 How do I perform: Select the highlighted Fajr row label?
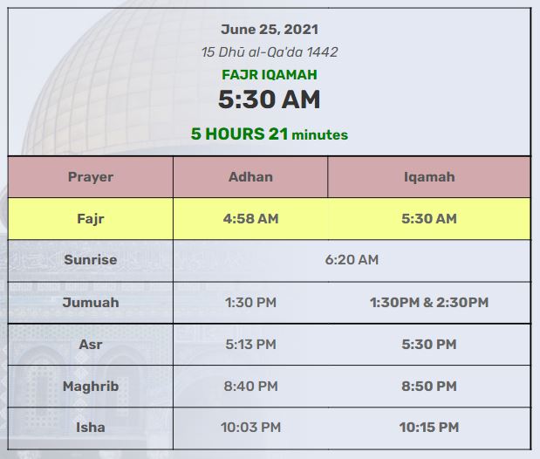pos(91,219)
